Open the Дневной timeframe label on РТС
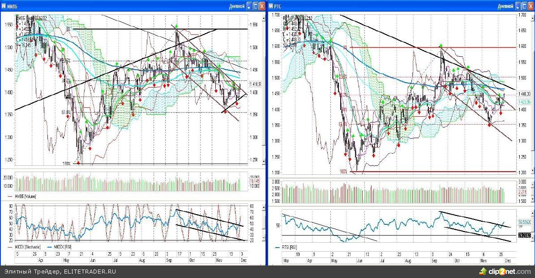Image resolution: width=535 pixels, height=278 pixels. point(505,6)
